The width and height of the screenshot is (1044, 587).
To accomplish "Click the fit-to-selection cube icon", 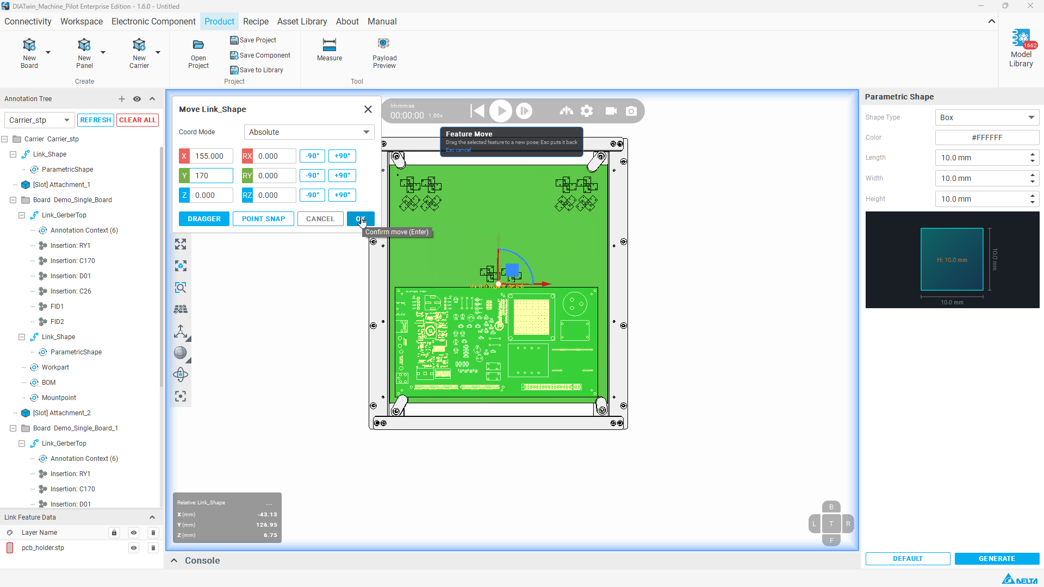I will [x=181, y=266].
